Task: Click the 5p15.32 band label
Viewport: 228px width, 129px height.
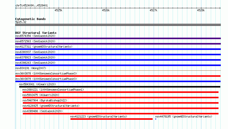Action: (x=21, y=22)
